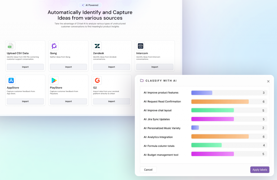This screenshot has height=180, width=277.
Task: Click the 'G2' card title
Action: (x=95, y=88)
